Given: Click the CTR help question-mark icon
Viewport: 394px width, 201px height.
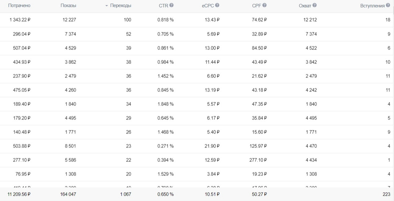Looking at the screenshot, I should [x=171, y=5].
